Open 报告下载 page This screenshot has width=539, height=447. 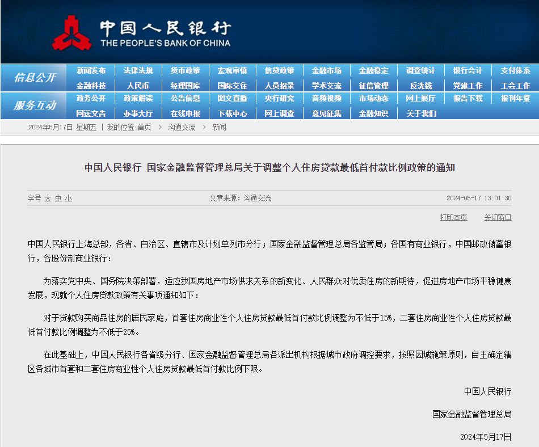(468, 98)
